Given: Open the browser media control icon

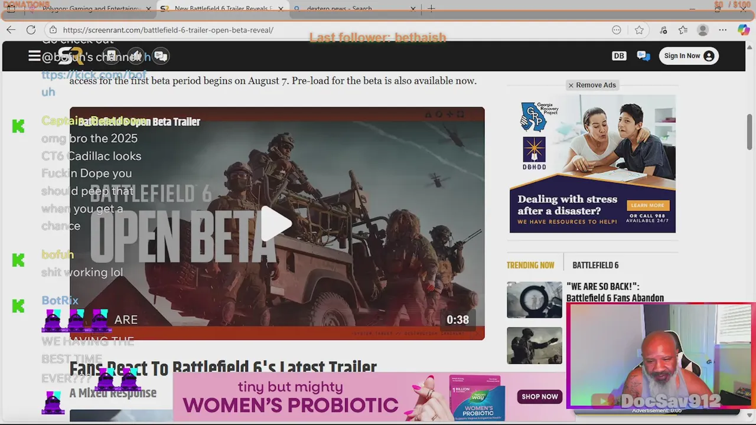Looking at the screenshot, I should (663, 30).
